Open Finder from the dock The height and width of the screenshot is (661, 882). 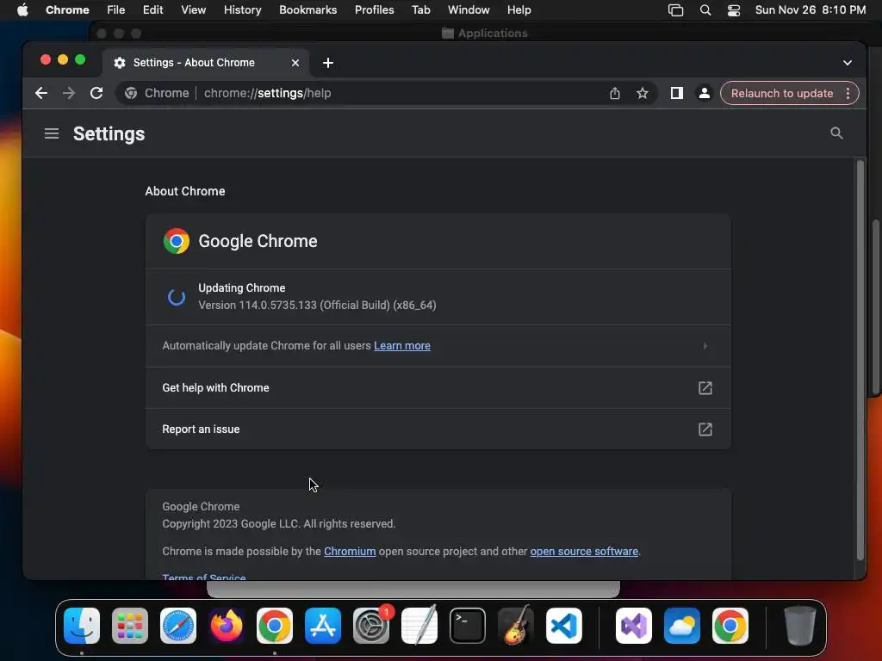[82, 626]
